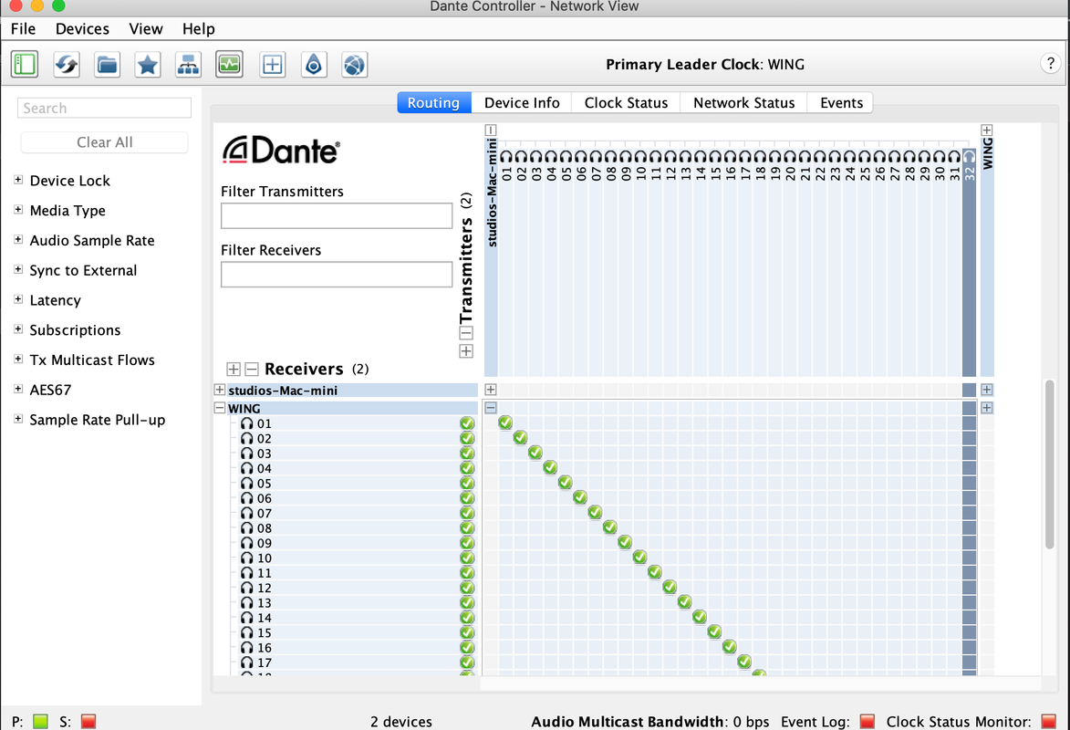Click the green primary network status indicator
This screenshot has width=1070, height=730.
[x=40, y=721]
